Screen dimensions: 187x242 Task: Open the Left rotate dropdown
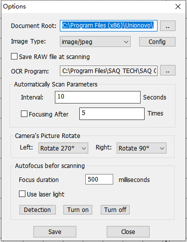(63, 148)
